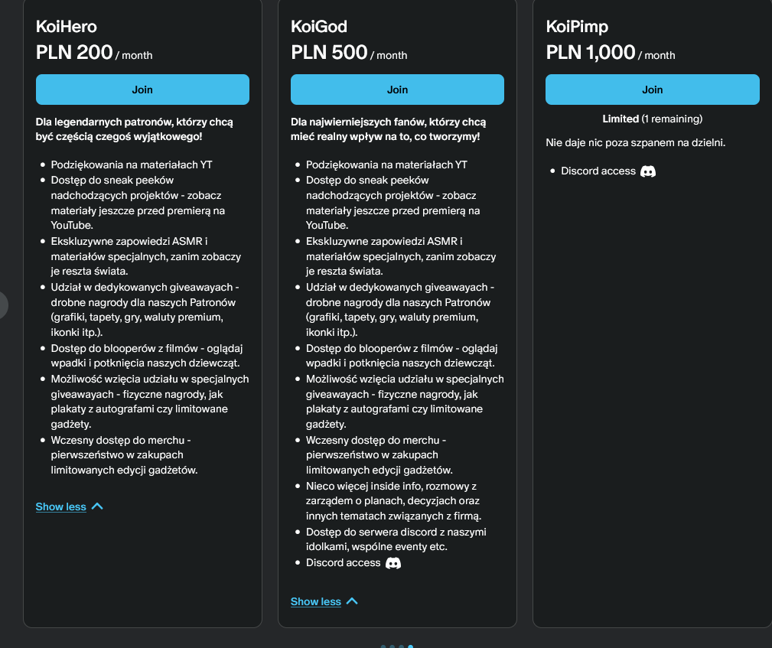
Task: Click the Discord logo in the KoiGod card
Action: pyautogui.click(x=393, y=563)
